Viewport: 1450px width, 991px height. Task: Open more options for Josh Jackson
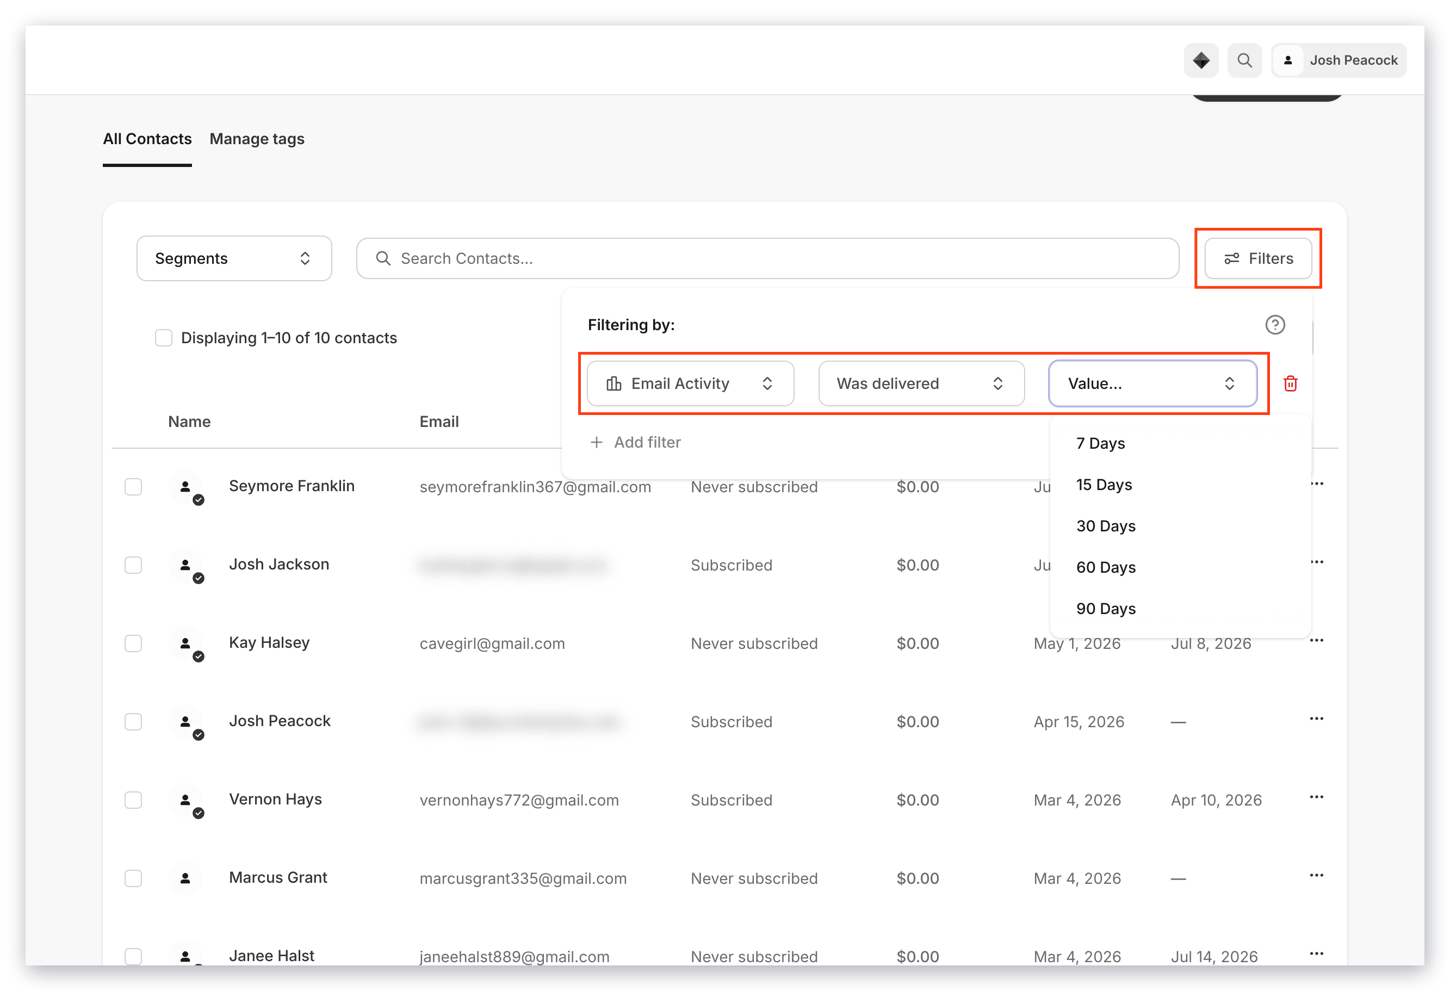tap(1317, 562)
